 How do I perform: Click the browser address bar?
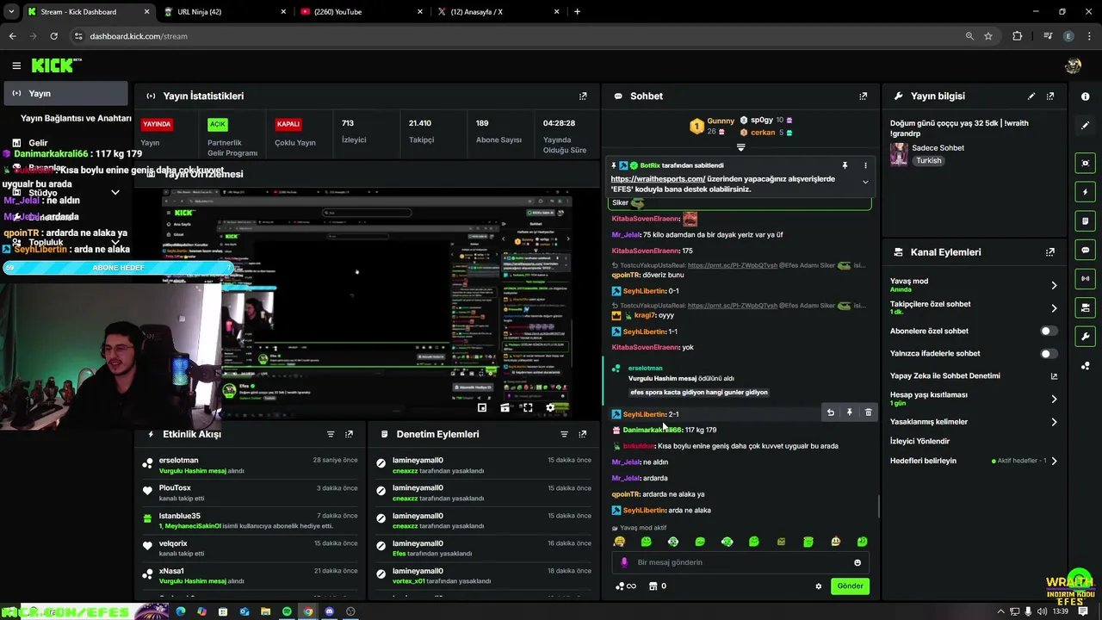pyautogui.click(x=517, y=36)
